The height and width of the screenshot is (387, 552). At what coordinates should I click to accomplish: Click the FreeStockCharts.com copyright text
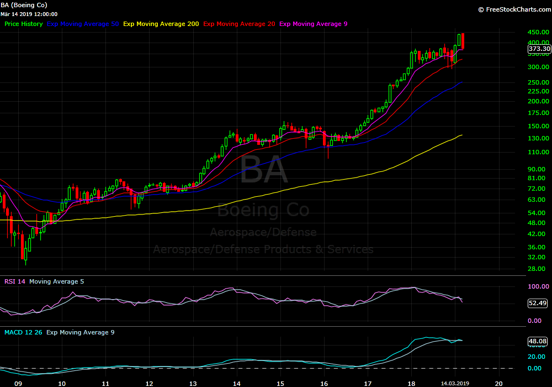coord(514,9)
